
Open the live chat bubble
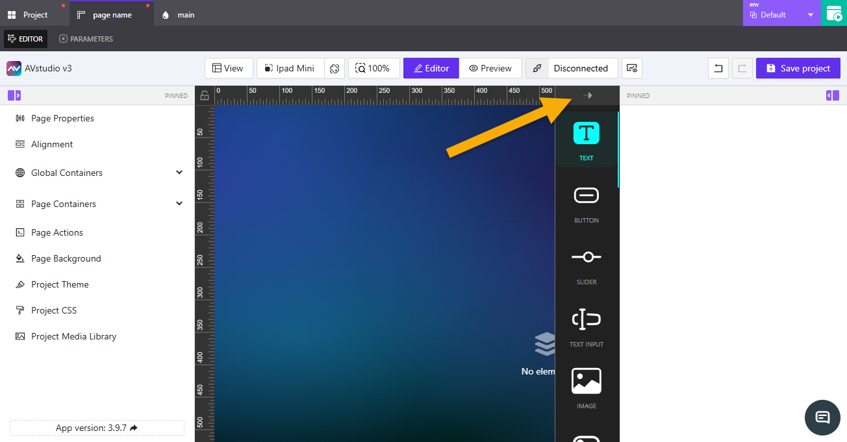coord(822,417)
